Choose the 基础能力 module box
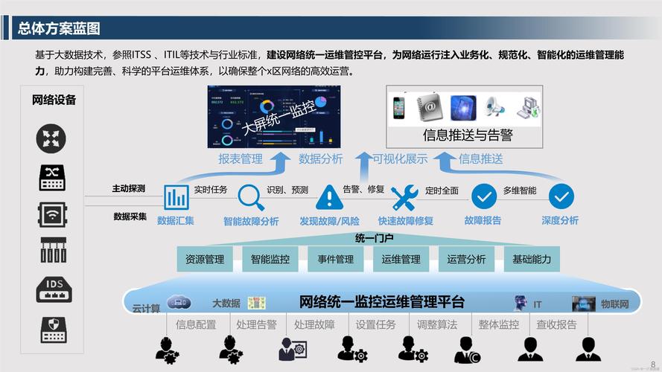Image resolution: width=662 pixels, height=372 pixels. 532,259
